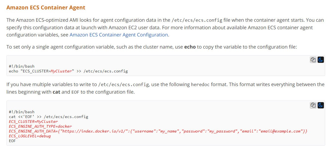Toggle dark theme on the heredoc code block
The width and height of the screenshot is (333, 151).
pos(321,105)
